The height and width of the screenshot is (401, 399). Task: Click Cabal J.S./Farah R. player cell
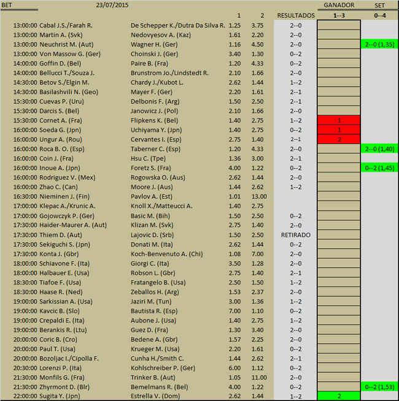tap(66, 26)
